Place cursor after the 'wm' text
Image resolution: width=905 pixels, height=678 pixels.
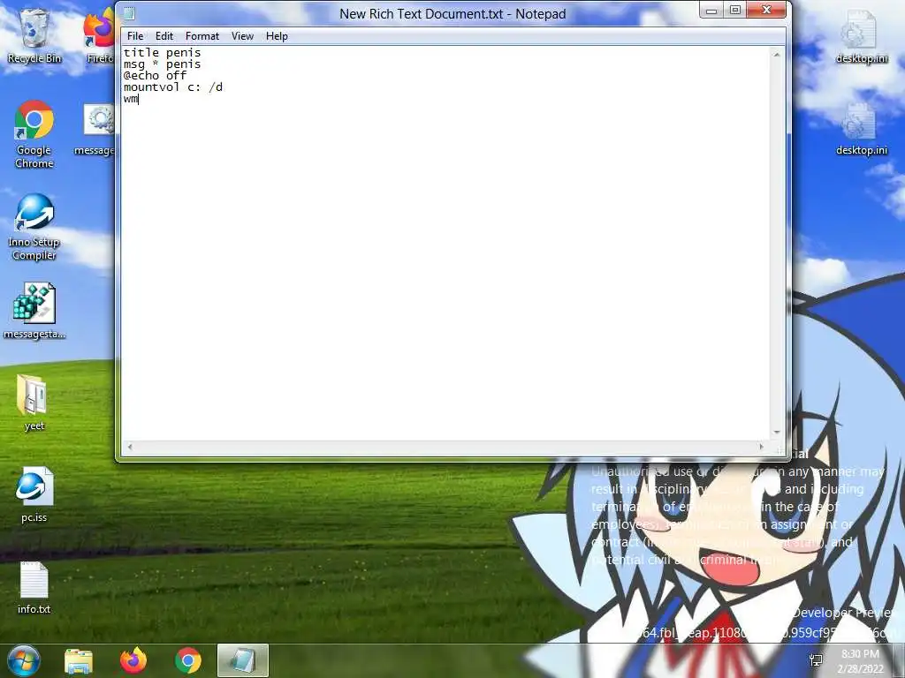(139, 99)
